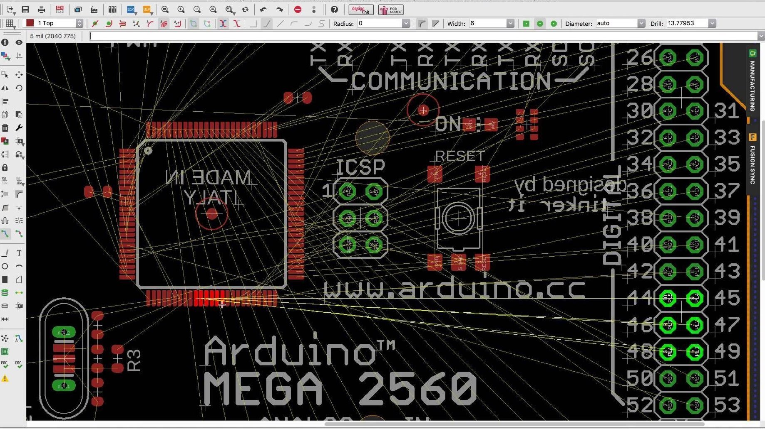Click the red Stop command icon
The height and width of the screenshot is (429, 765).
pos(298,9)
